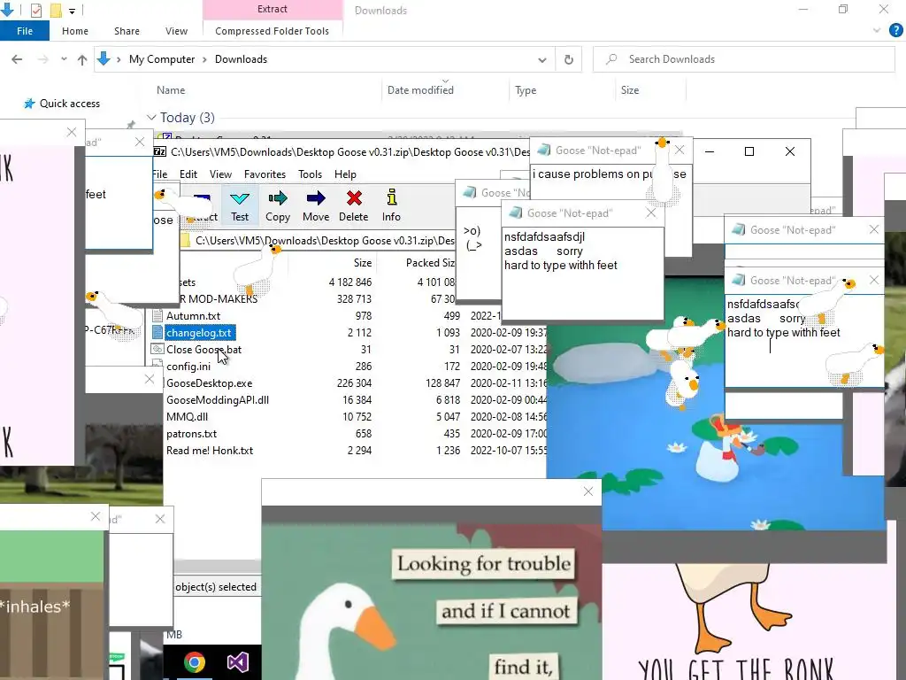Select the changelog.txt file
906x680 pixels.
(x=199, y=333)
